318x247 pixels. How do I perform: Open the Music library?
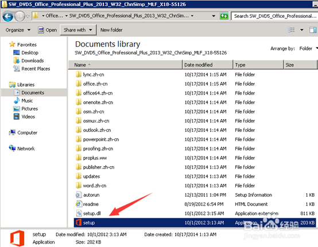click(x=27, y=101)
